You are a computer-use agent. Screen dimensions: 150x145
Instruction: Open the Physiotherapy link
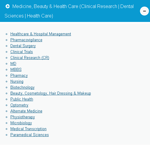[23, 117]
